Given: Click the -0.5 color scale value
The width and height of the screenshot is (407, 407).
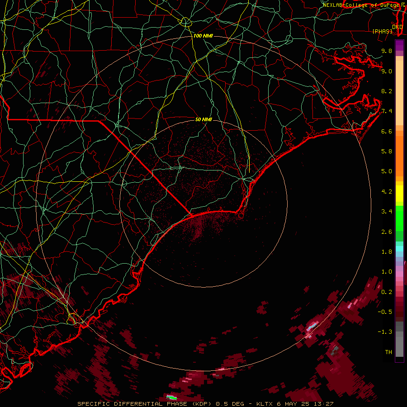Looking at the screenshot, I should coord(385,312).
